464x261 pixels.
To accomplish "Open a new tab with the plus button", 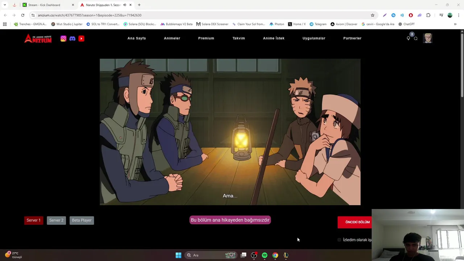I will pos(139,5).
